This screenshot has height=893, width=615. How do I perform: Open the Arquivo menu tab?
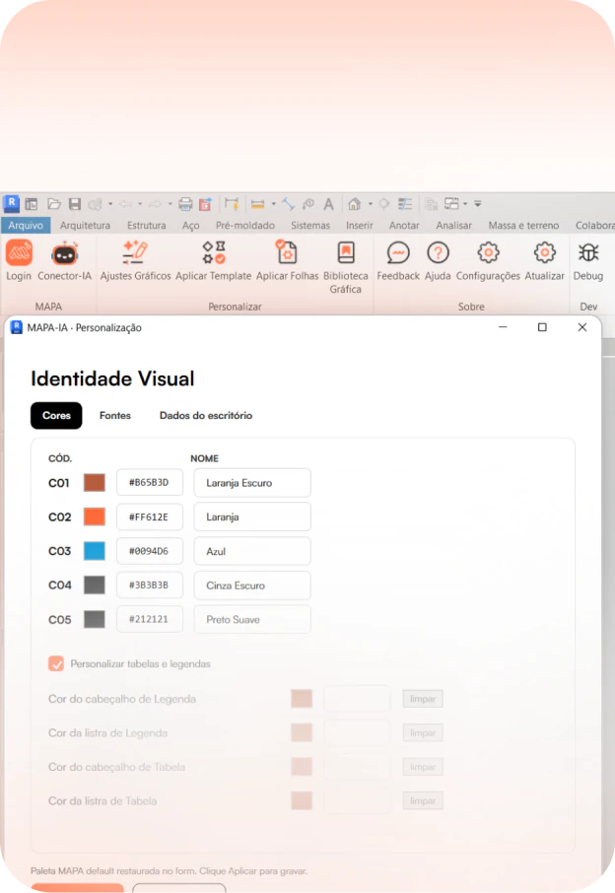[x=26, y=225]
